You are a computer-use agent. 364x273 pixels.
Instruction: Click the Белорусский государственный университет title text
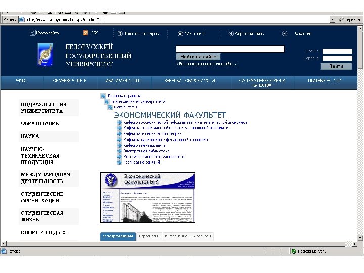[x=99, y=55]
